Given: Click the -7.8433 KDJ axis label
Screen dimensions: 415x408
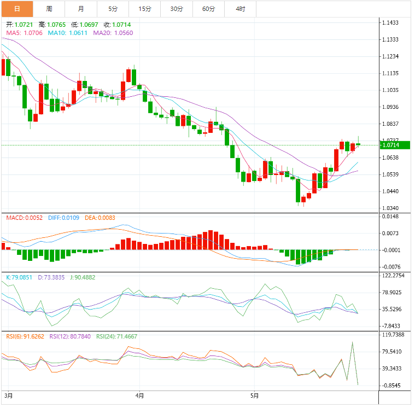Looking at the screenshot, I should pos(391,326).
